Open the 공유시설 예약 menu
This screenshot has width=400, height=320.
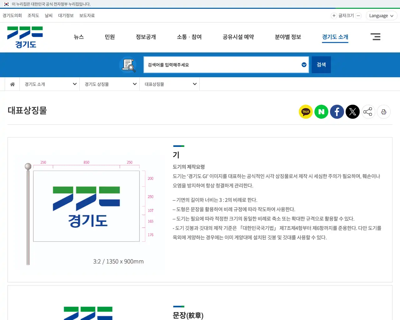238,37
